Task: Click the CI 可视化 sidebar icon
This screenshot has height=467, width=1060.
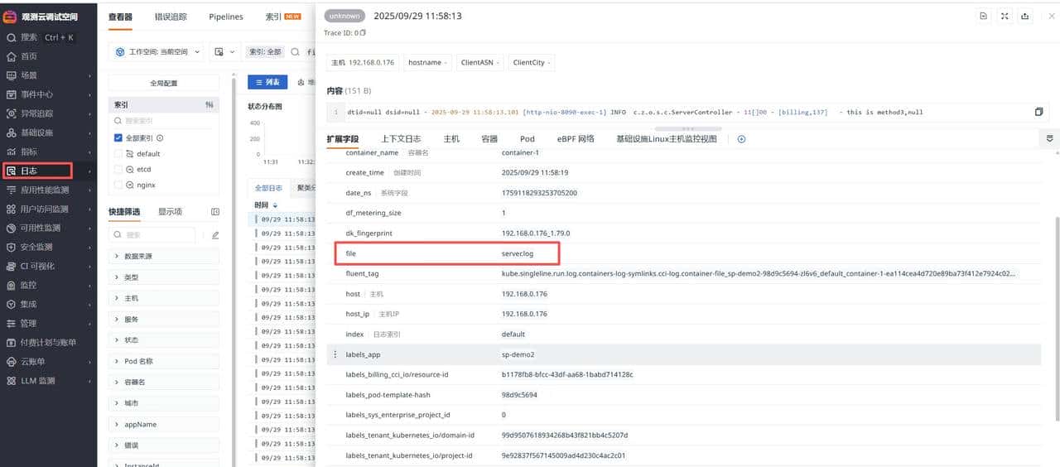Action: pyautogui.click(x=12, y=266)
